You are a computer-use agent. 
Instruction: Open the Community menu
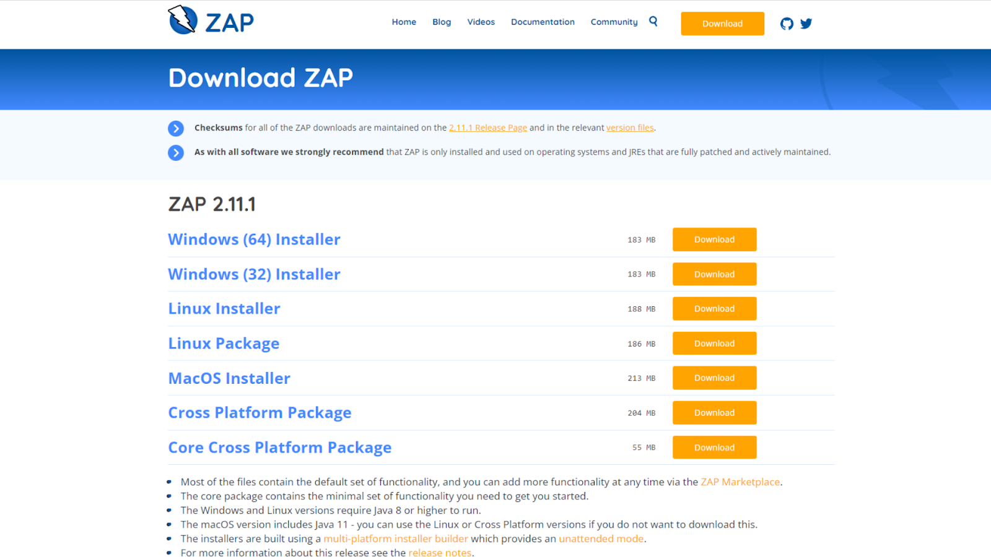click(x=614, y=22)
